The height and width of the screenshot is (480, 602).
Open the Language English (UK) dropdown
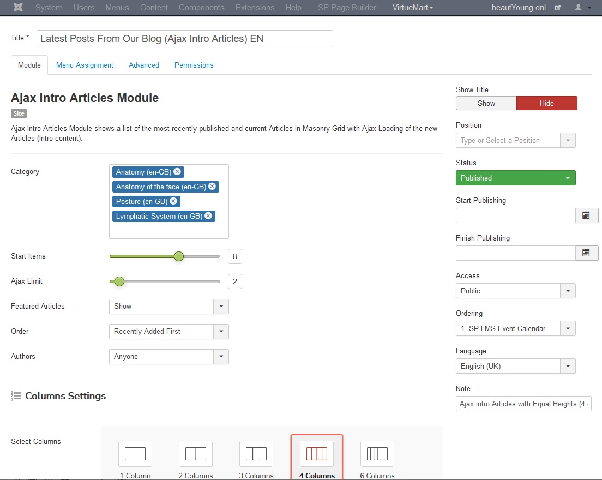coord(516,366)
